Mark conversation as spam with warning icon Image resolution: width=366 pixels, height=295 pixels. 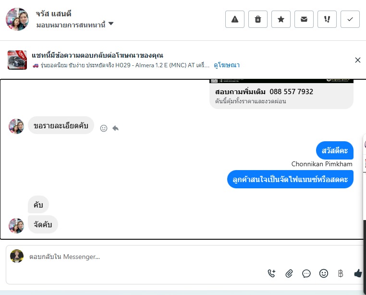(x=234, y=19)
